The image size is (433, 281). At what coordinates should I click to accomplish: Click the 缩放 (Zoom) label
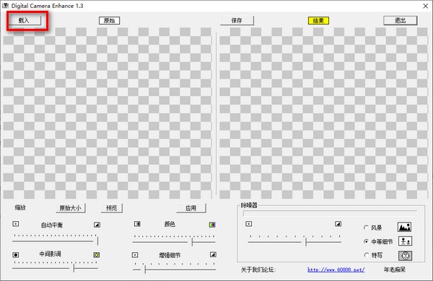20,208
